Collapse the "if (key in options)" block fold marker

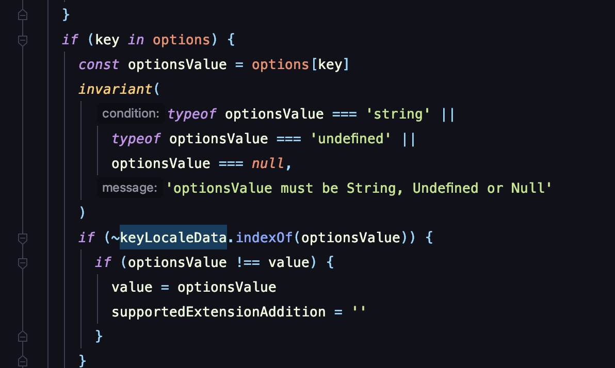[x=22, y=40]
